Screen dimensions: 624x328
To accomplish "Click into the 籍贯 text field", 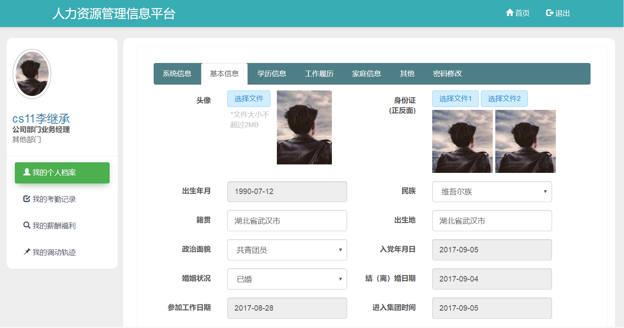I will tap(287, 221).
